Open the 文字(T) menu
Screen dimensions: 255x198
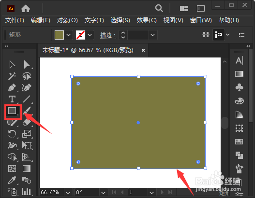point(94,20)
